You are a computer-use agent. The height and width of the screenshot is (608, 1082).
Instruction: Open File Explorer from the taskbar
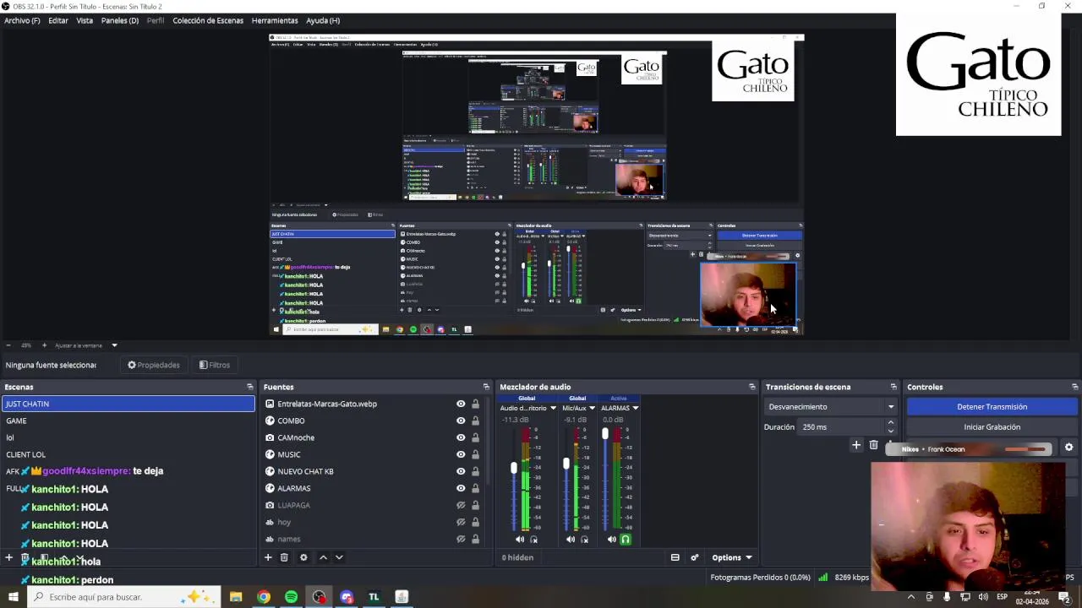[236, 597]
